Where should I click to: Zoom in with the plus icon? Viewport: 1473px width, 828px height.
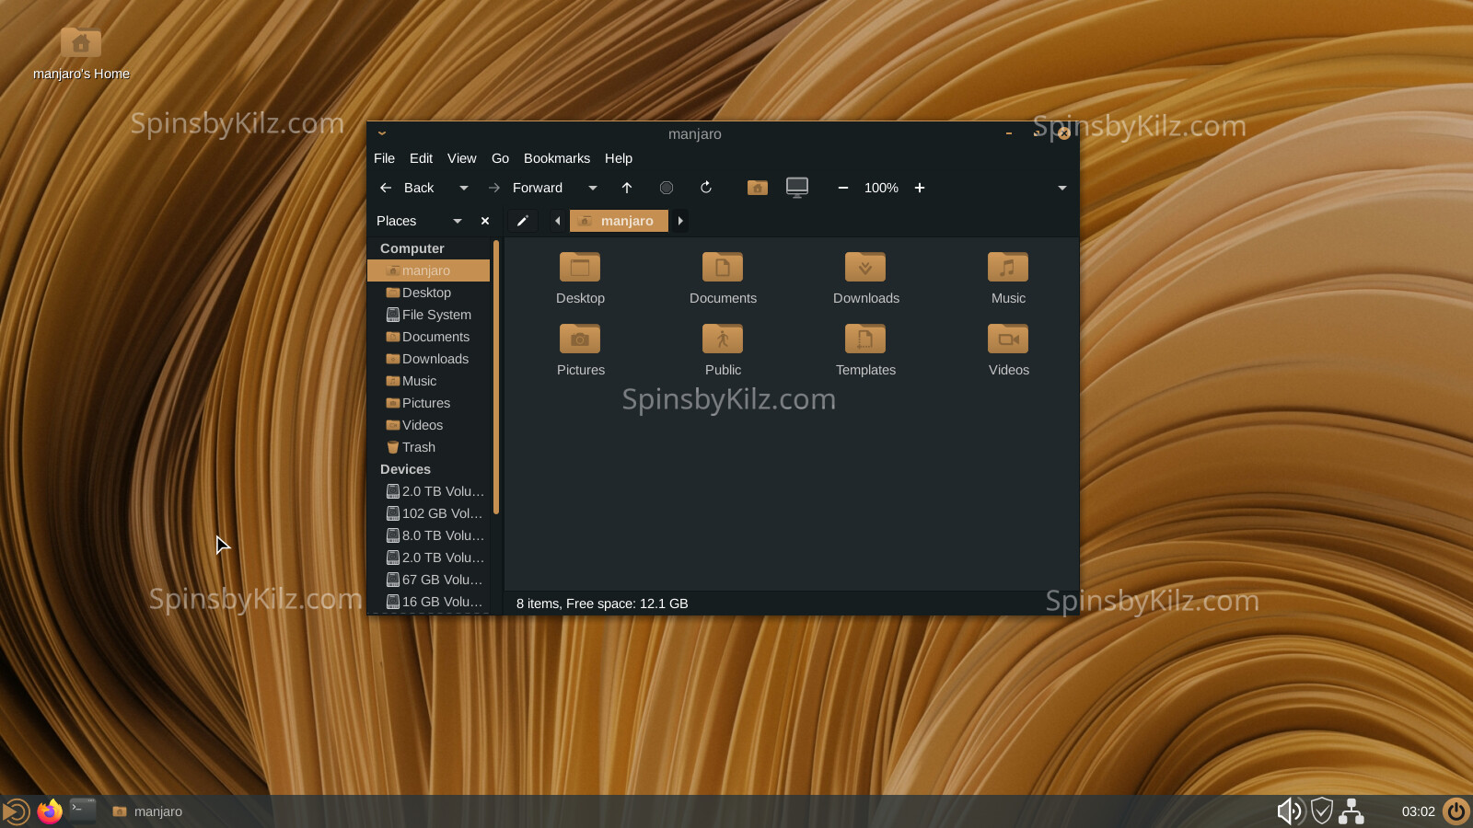pyautogui.click(x=919, y=188)
